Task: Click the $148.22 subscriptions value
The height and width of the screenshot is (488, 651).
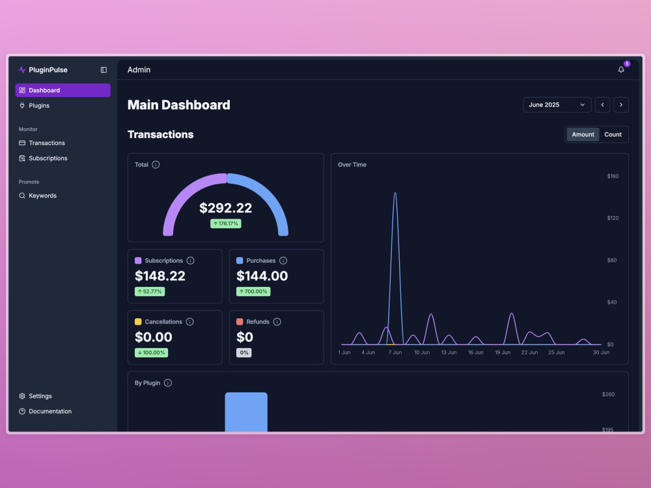Action: click(160, 275)
